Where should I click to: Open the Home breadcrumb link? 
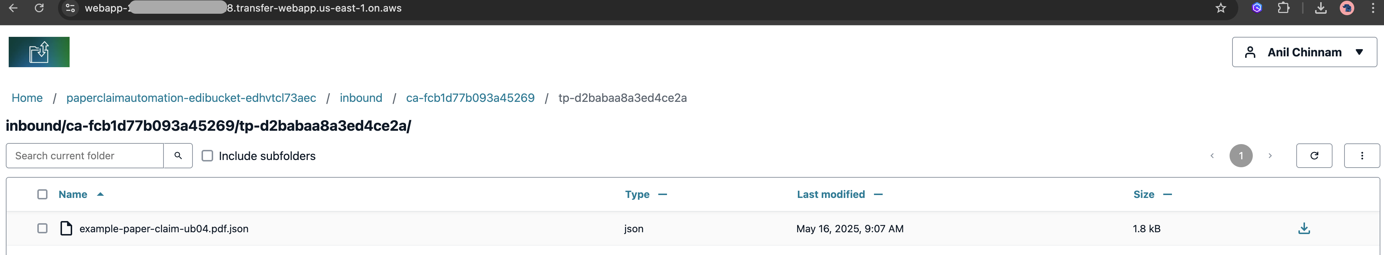[x=27, y=98]
